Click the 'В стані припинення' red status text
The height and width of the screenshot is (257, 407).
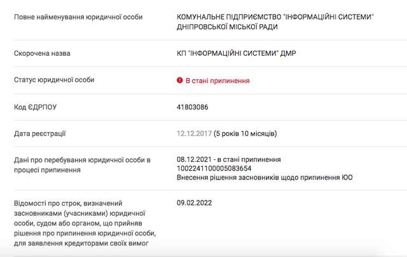pyautogui.click(x=217, y=81)
